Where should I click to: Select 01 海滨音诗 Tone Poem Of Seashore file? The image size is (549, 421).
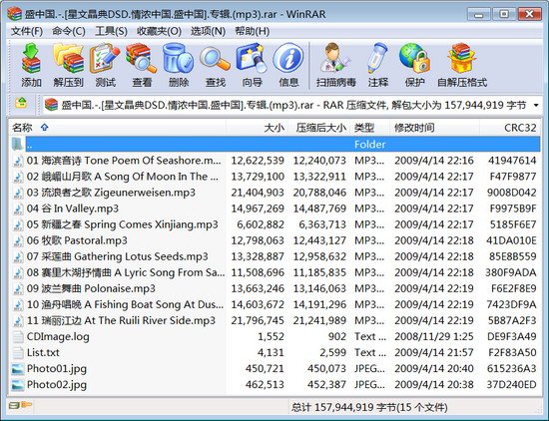click(x=274, y=161)
